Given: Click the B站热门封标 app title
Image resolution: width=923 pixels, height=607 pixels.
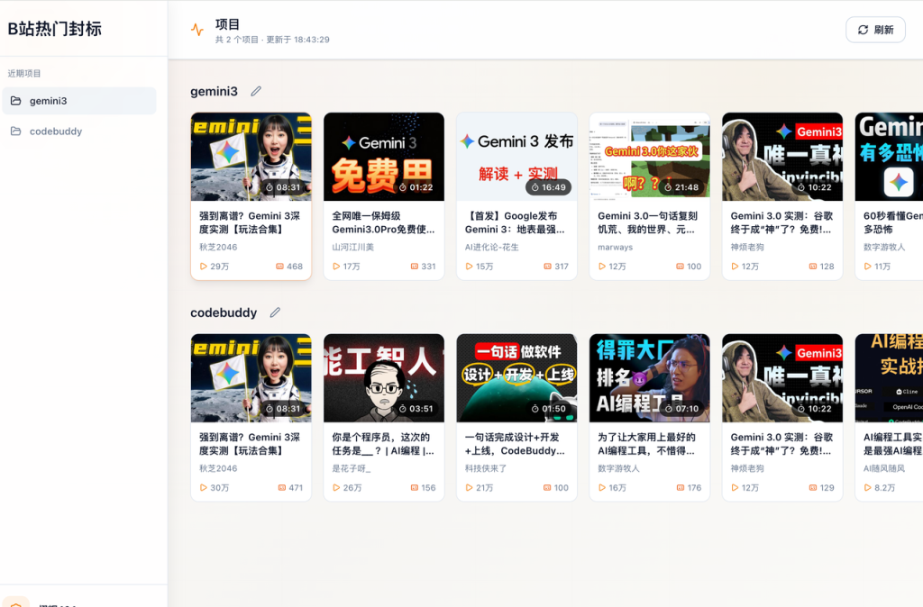Looking at the screenshot, I should coord(55,29).
